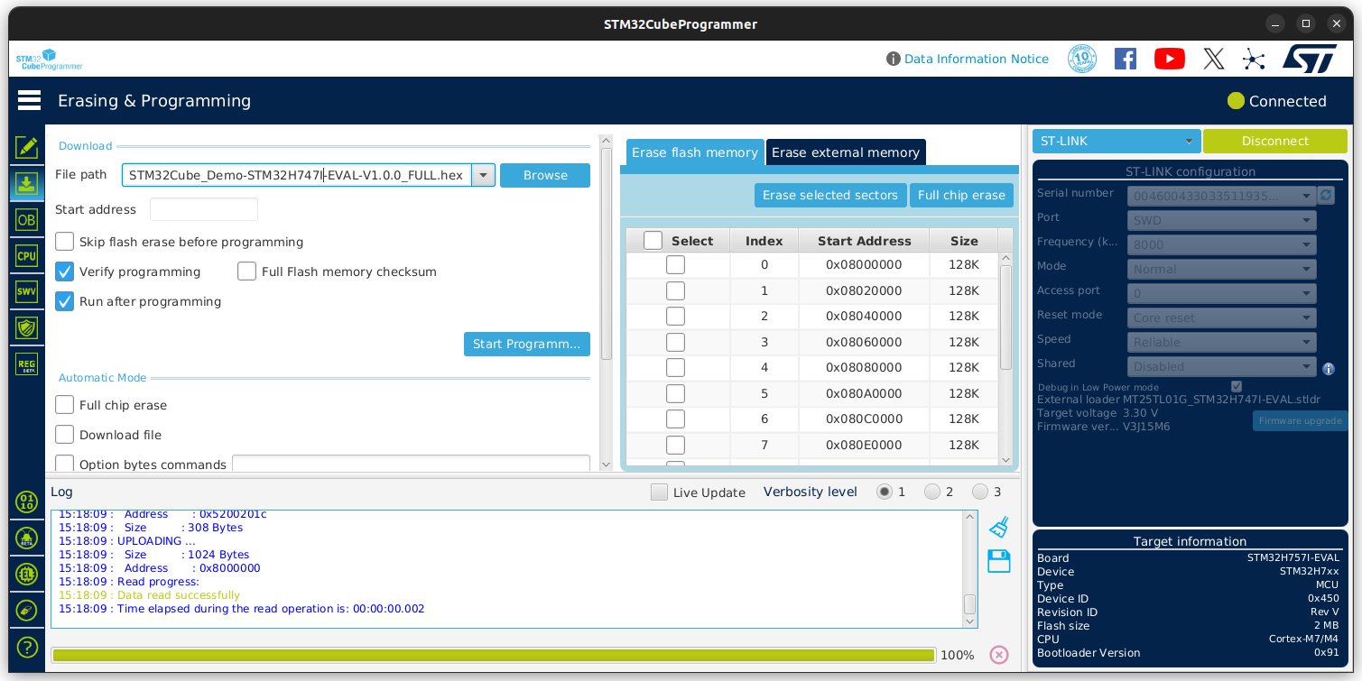Click the Start address input field
The height and width of the screenshot is (681, 1362).
point(204,209)
